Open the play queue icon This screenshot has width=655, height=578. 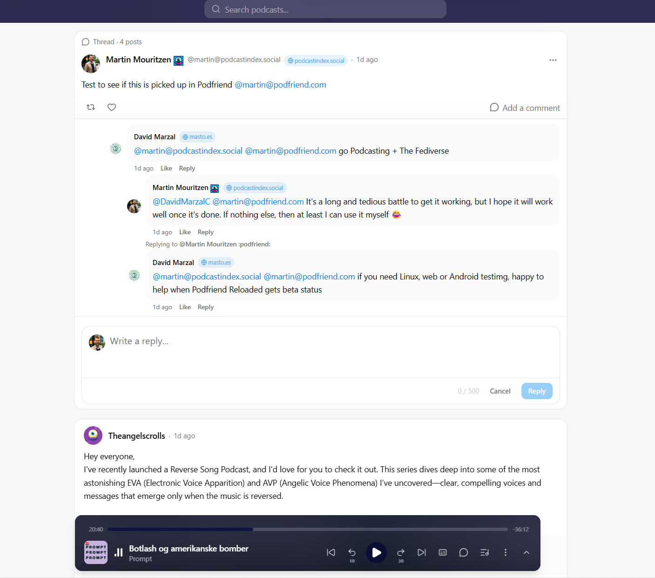click(485, 552)
